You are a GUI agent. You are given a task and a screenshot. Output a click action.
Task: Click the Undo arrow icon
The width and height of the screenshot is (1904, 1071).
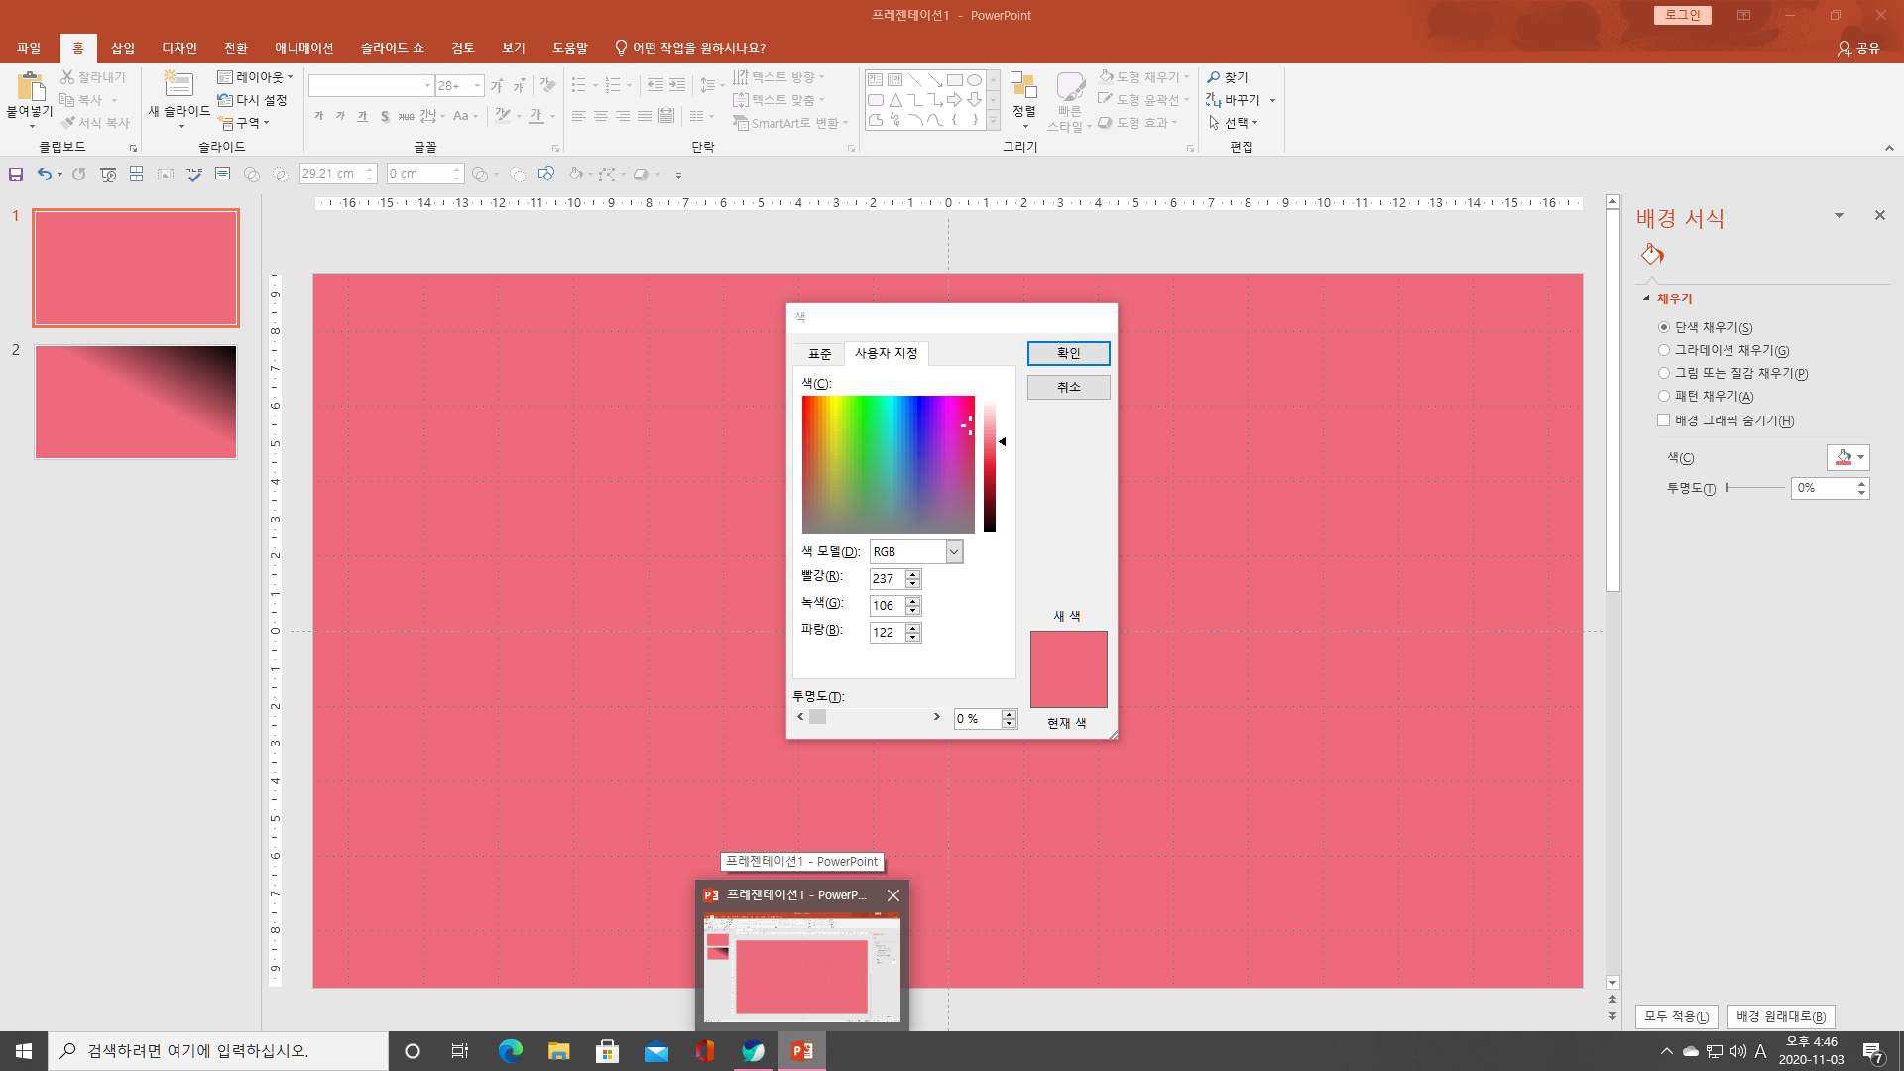coord(44,174)
